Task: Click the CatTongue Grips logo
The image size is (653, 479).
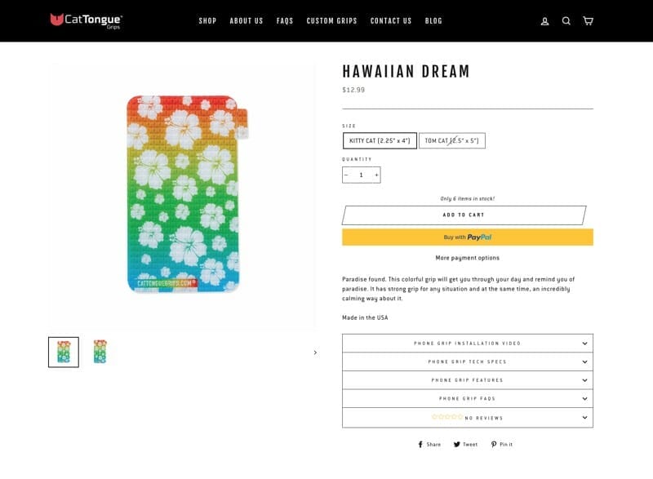Action: (x=86, y=20)
